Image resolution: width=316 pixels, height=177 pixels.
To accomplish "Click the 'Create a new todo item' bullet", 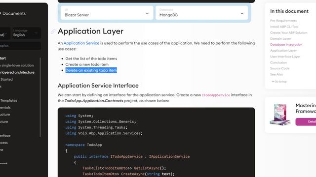I will click(x=87, y=64).
